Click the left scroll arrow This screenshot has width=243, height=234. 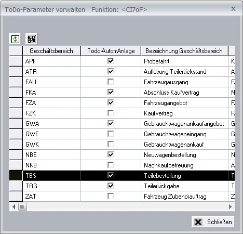coord(14,206)
